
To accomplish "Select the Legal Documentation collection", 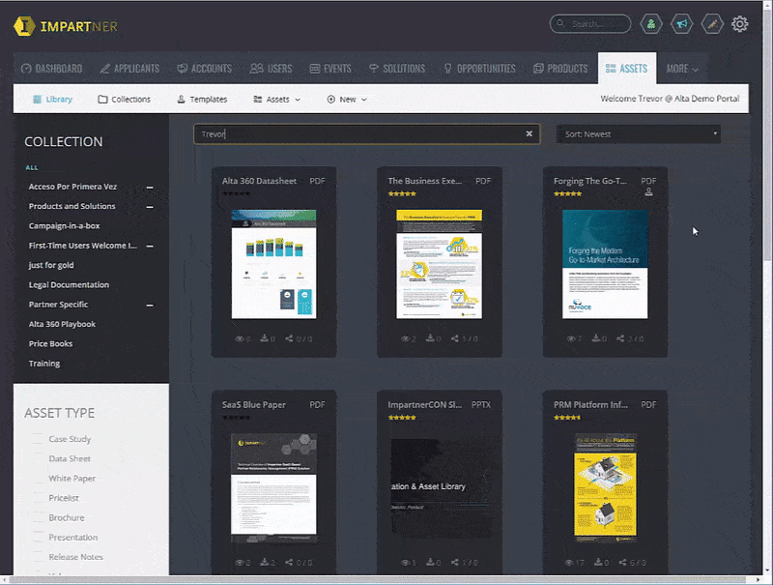I will (69, 284).
